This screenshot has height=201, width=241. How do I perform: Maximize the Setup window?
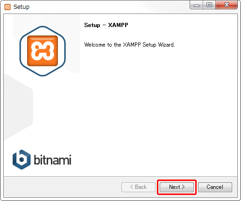[x=209, y=5]
